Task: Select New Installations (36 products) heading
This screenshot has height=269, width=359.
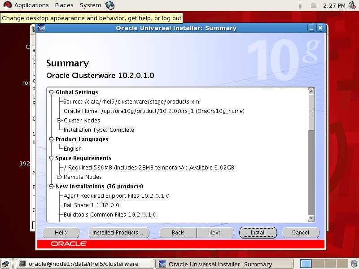Action: coord(100,187)
